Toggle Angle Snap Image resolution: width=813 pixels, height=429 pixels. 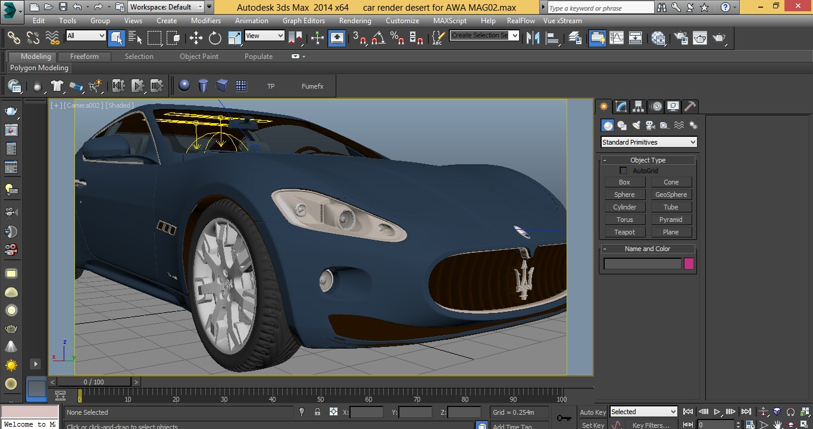coord(378,37)
